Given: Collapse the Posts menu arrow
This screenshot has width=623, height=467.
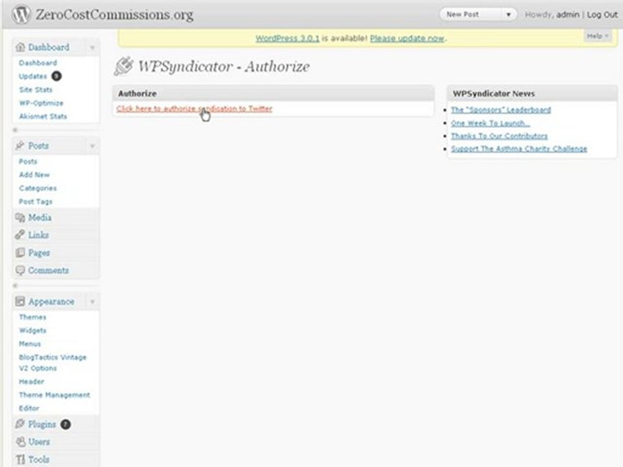Looking at the screenshot, I should pos(92,146).
